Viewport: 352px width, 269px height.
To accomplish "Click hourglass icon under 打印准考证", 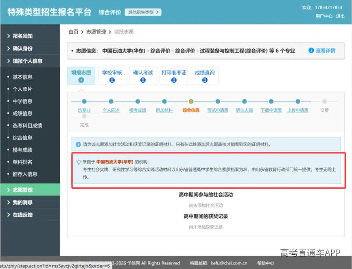I will (x=174, y=80).
